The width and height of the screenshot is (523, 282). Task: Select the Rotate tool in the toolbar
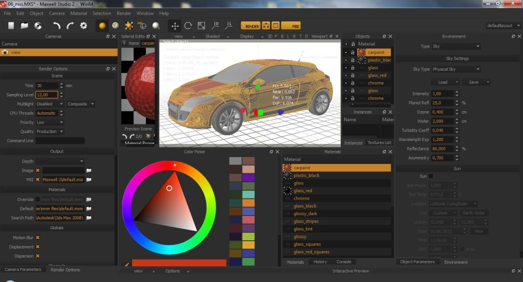coord(188,26)
